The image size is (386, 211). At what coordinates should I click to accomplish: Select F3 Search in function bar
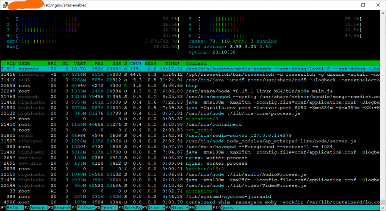pos(60,208)
